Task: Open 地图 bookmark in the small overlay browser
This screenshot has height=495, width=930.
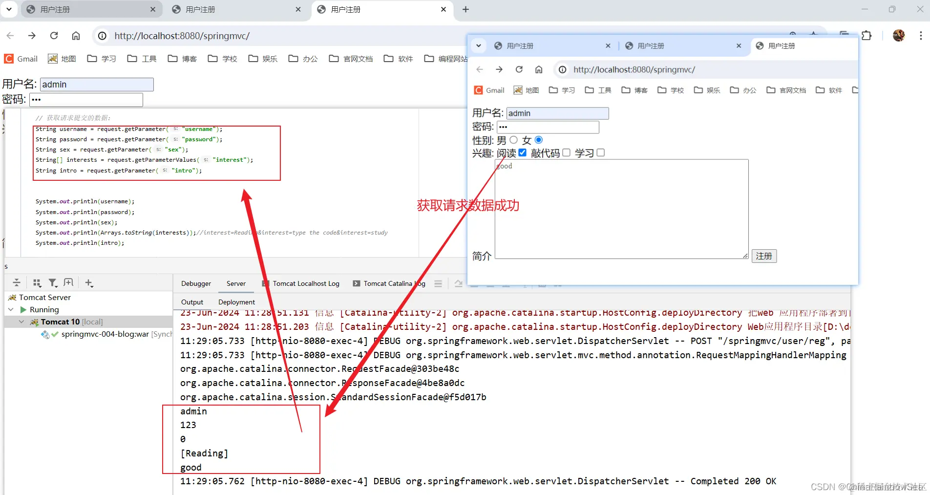Action: coord(526,90)
